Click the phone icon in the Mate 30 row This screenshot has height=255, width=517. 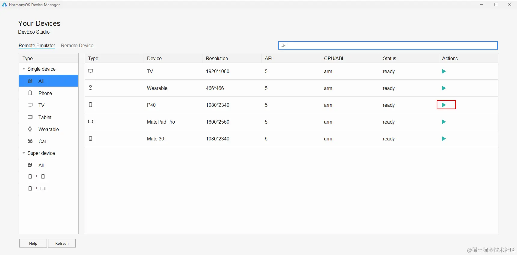90,138
